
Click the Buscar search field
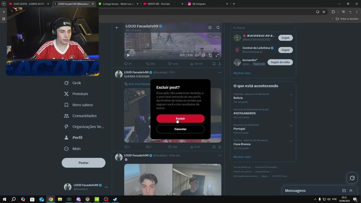263,28
